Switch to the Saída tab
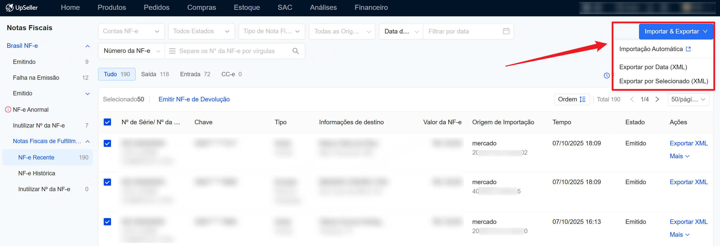This screenshot has height=246, width=720. (x=155, y=74)
